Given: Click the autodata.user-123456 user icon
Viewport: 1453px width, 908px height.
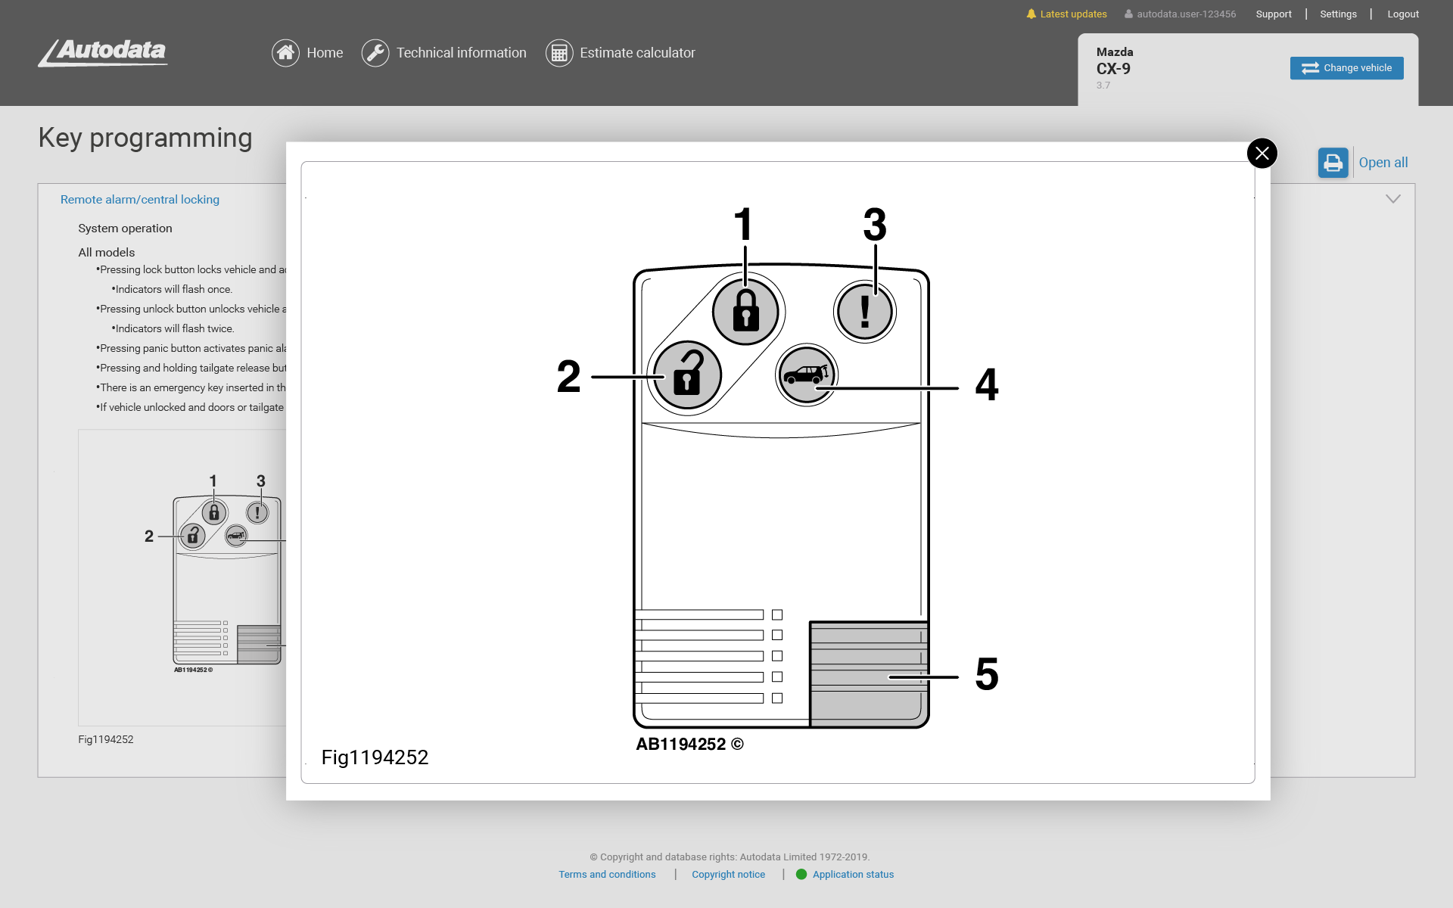Looking at the screenshot, I should click(x=1128, y=14).
